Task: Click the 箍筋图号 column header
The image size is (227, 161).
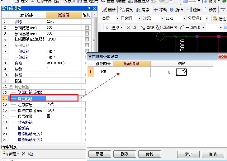Action: click(103, 64)
